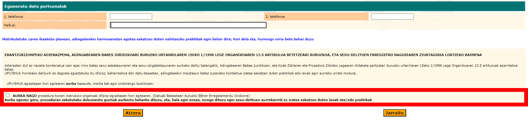
Task: Click into the Helb.el. email field
Action: tap(188, 25)
